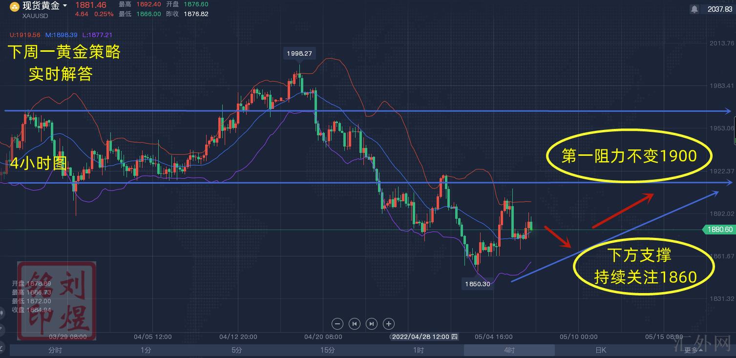Click the 1998.27 high price label

(299, 53)
